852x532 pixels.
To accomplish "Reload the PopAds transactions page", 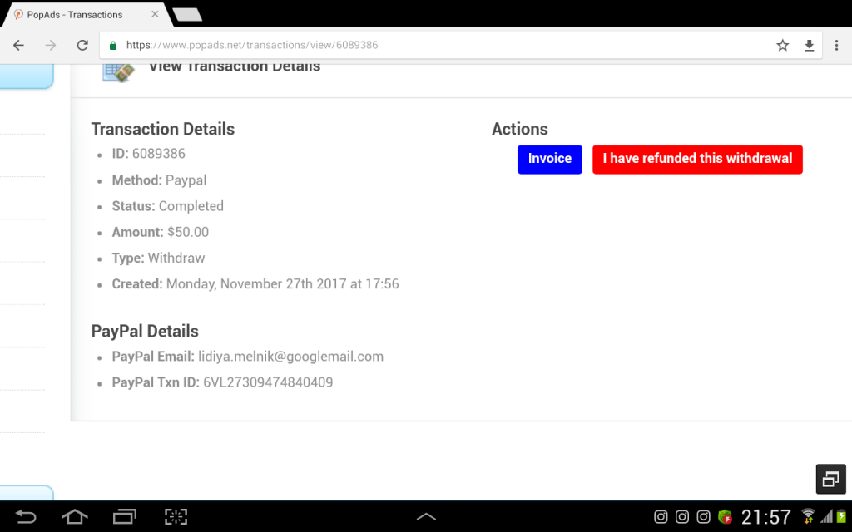I will tap(82, 45).
